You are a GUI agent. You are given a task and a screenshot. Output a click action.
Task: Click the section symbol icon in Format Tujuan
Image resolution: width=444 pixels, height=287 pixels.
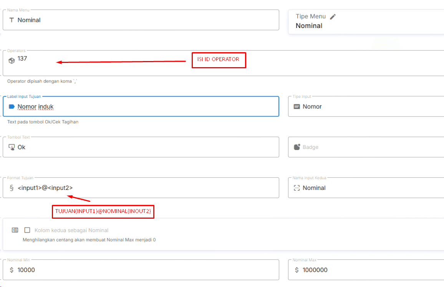click(12, 188)
